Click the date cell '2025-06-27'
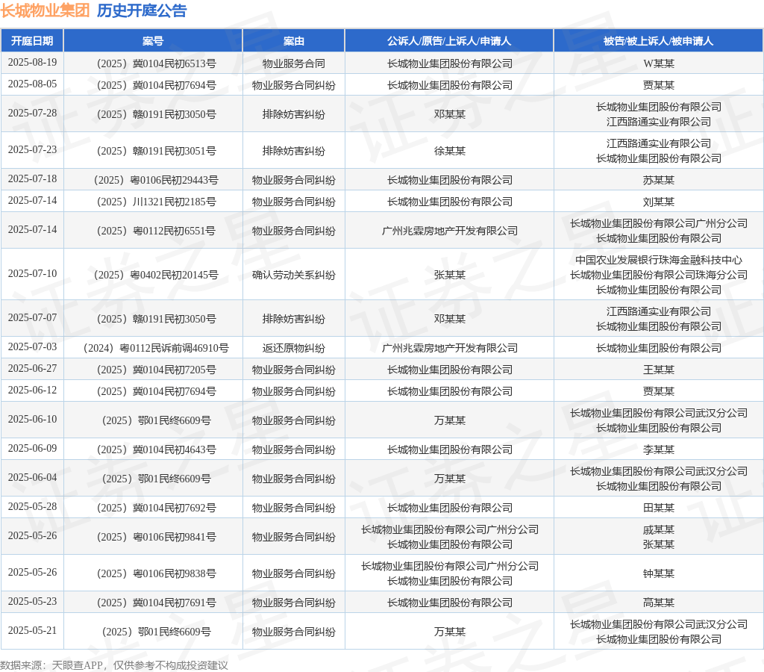 [x=32, y=369]
